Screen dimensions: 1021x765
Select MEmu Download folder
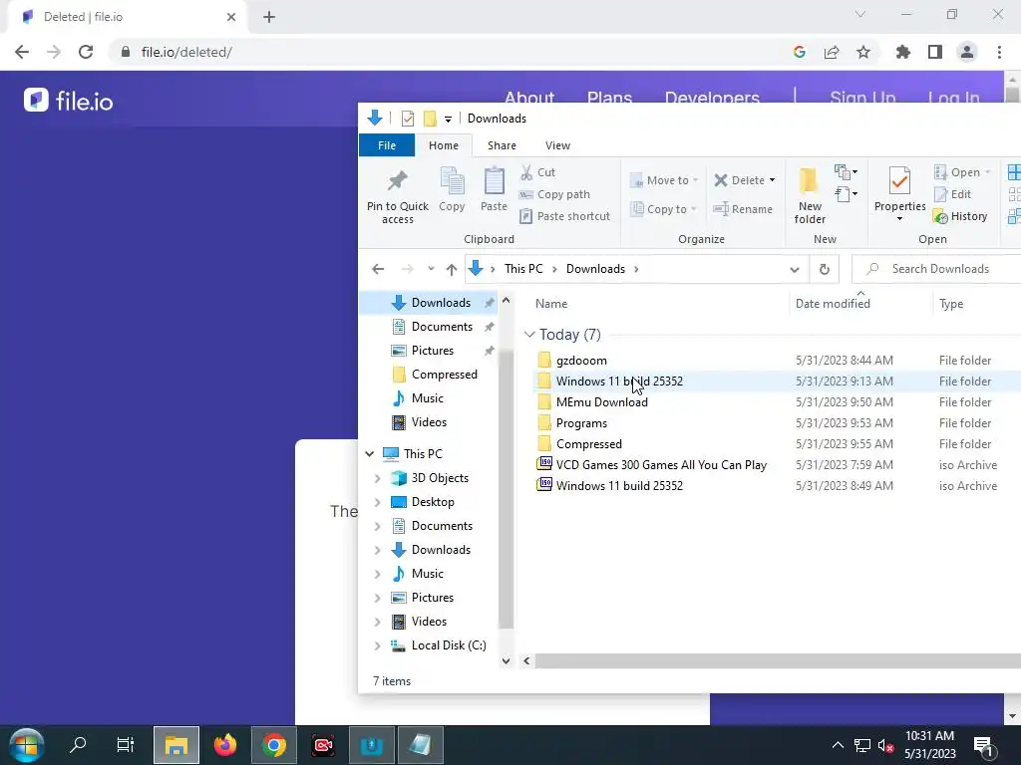tap(601, 402)
